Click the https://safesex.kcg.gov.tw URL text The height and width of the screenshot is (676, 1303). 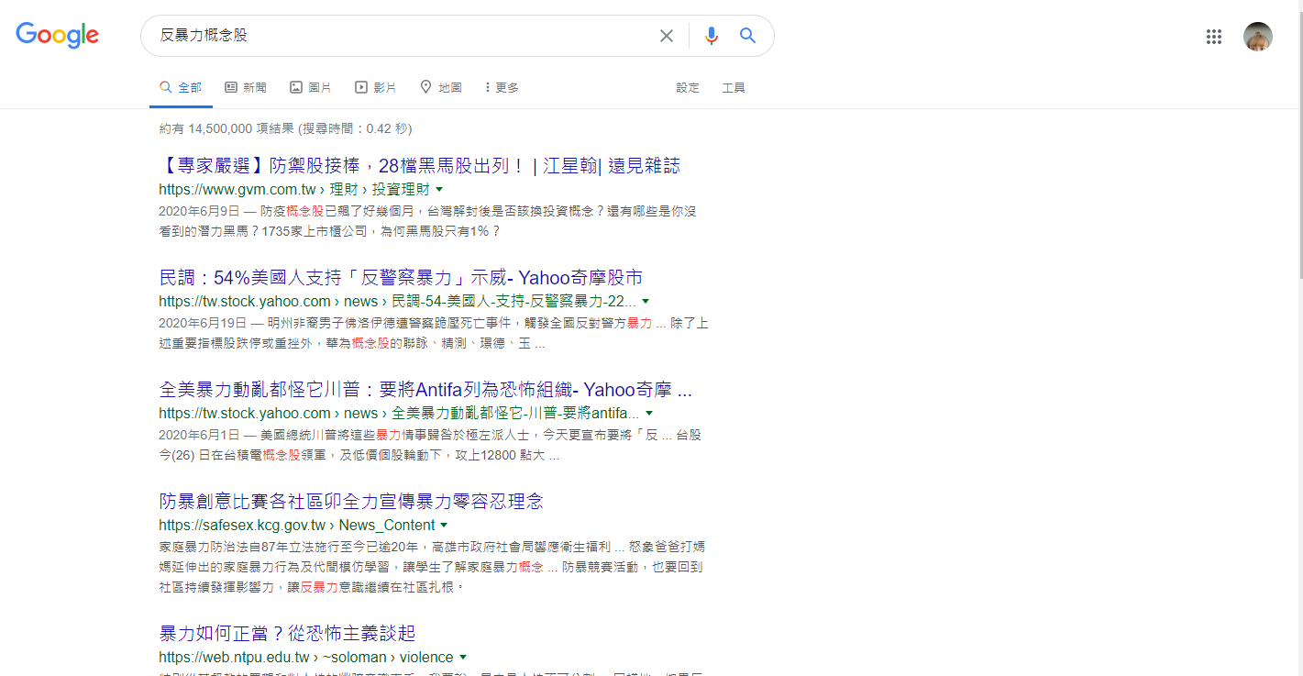point(242,526)
